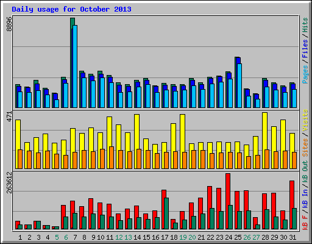Click day 10 on the x-axis
The image size is (312, 244).
101,237
